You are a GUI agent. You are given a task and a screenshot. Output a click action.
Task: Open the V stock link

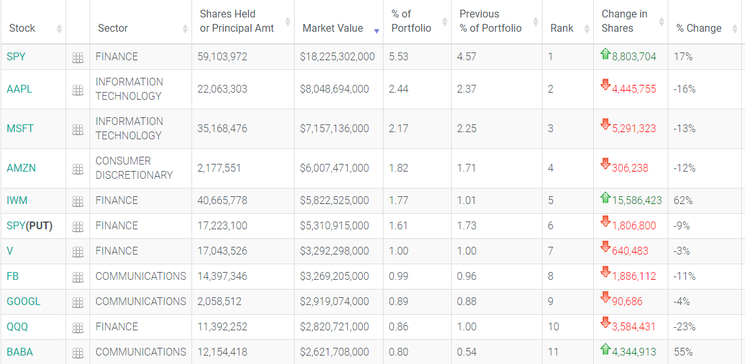[x=10, y=251]
